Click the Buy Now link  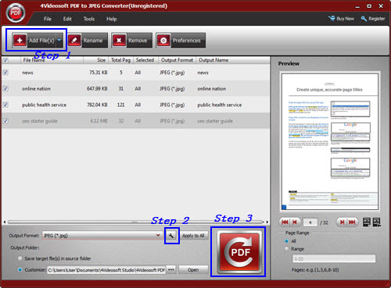point(341,19)
